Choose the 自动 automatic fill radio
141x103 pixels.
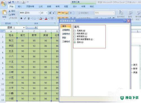(75, 42)
